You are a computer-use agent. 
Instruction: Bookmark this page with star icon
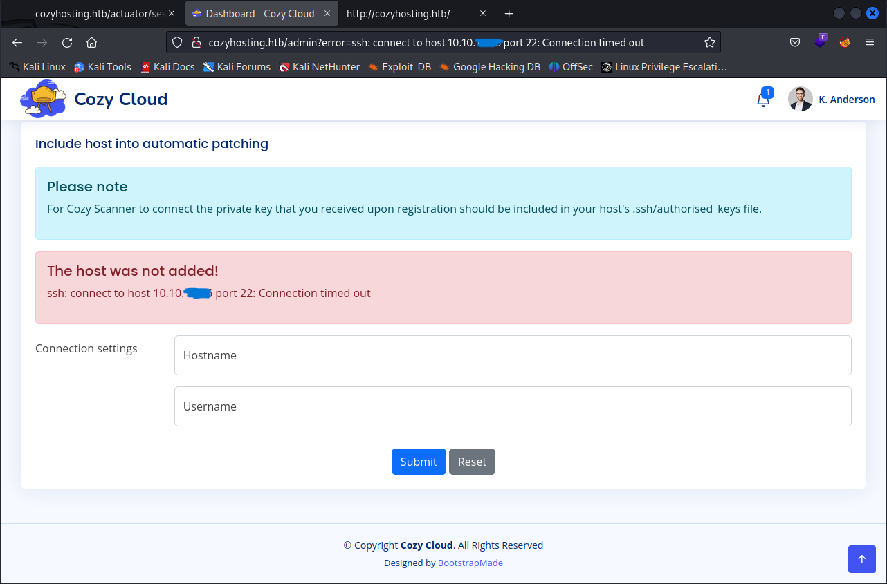click(x=709, y=43)
